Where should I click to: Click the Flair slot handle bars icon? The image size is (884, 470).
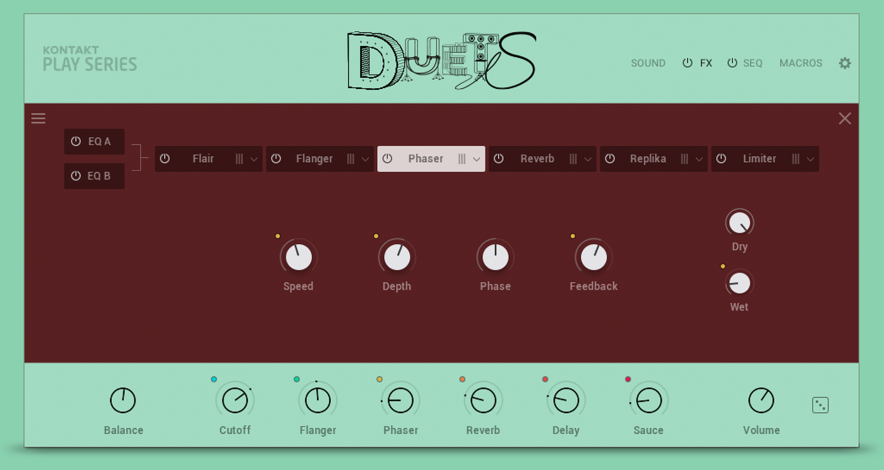239,159
